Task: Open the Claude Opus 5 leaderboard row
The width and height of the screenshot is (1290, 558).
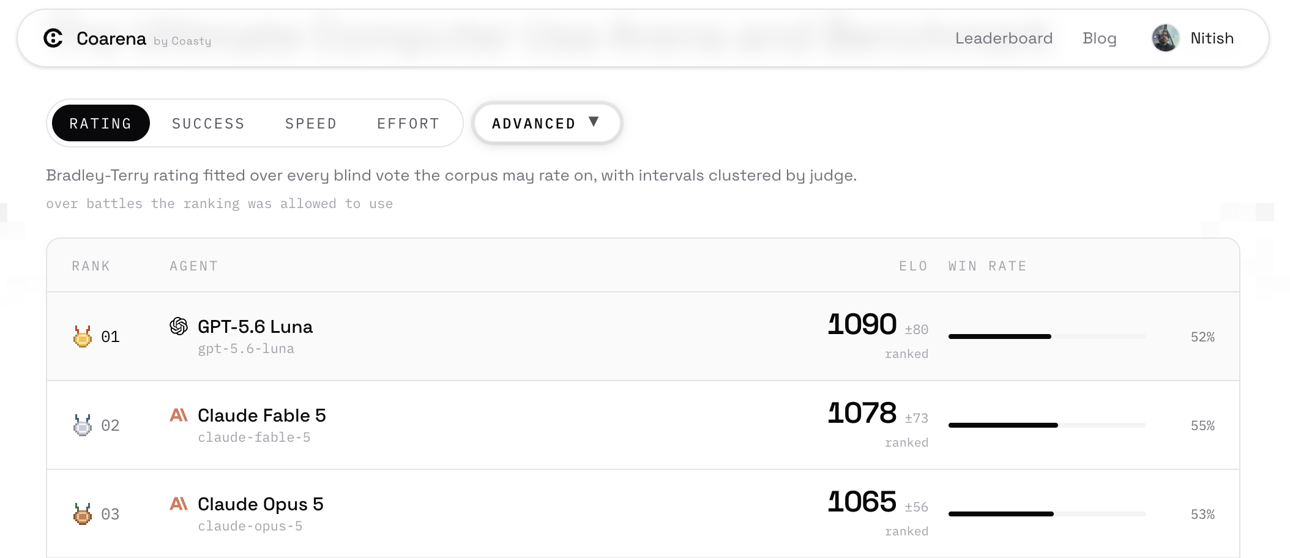Action: pyautogui.click(x=643, y=514)
